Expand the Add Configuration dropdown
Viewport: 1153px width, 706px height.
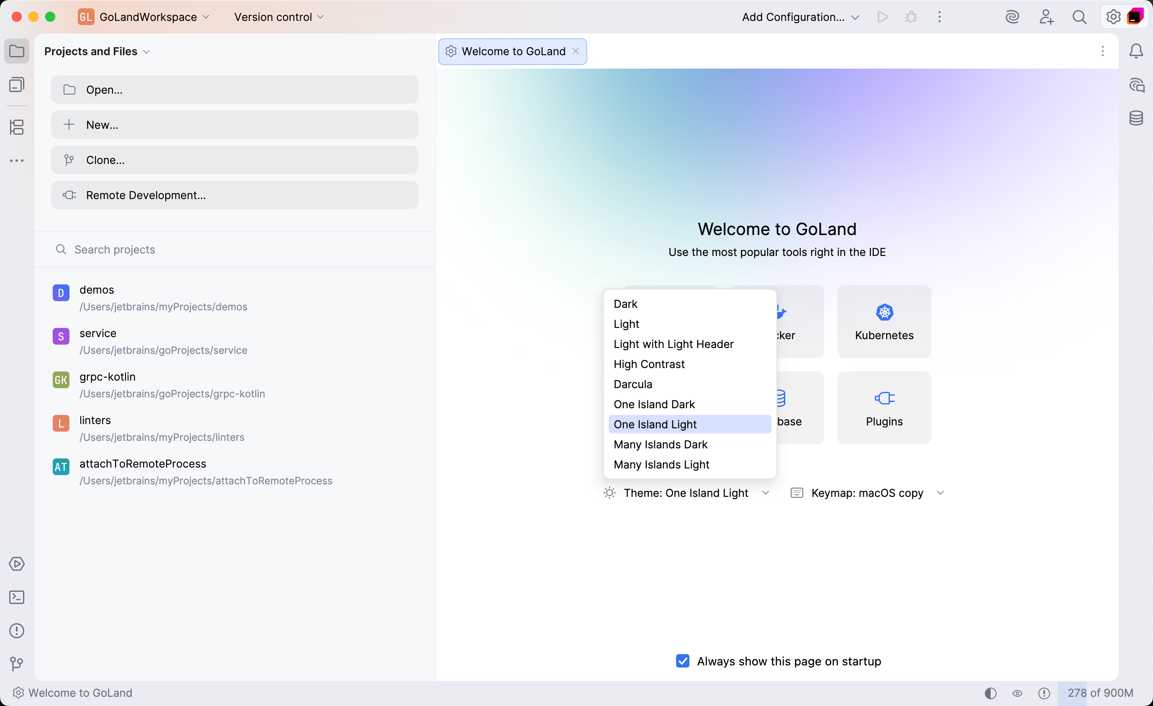[x=856, y=17]
